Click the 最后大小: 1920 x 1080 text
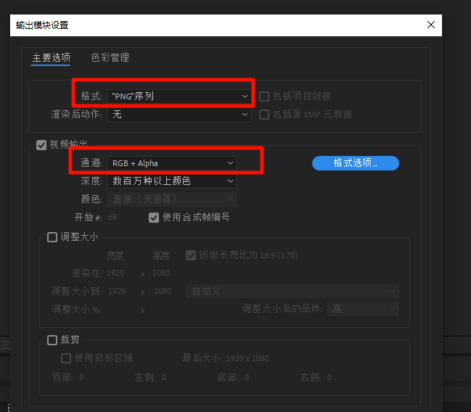The image size is (471, 412). 226,358
